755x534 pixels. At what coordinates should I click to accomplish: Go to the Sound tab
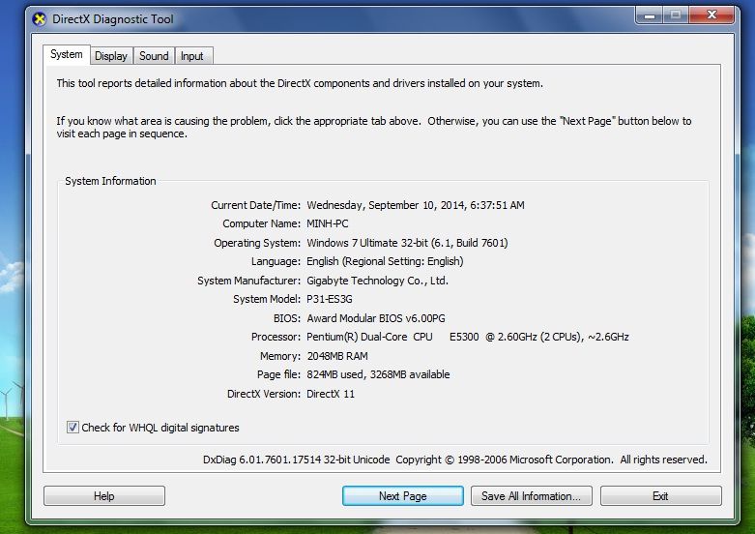coord(154,56)
